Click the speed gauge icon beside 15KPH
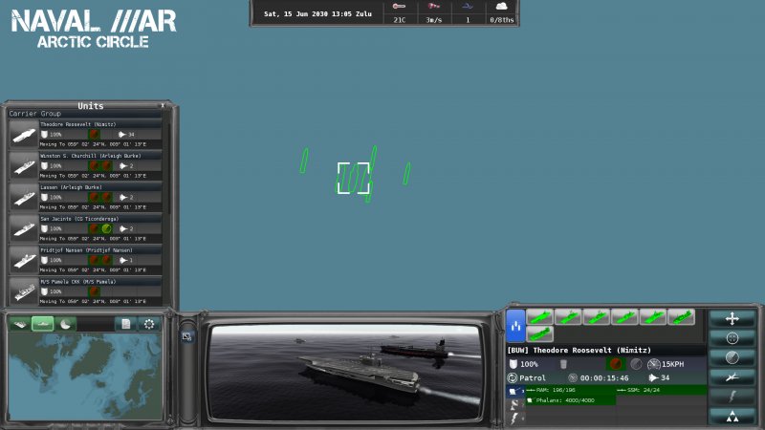This screenshot has height=430, width=765. (653, 364)
